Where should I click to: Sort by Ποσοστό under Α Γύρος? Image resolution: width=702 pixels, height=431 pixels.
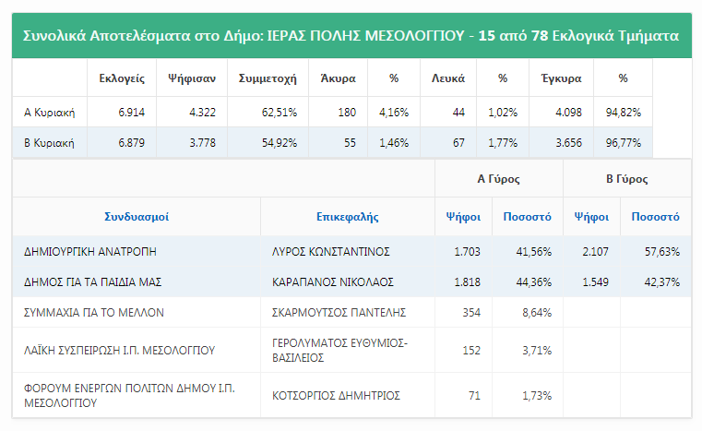[527, 217]
